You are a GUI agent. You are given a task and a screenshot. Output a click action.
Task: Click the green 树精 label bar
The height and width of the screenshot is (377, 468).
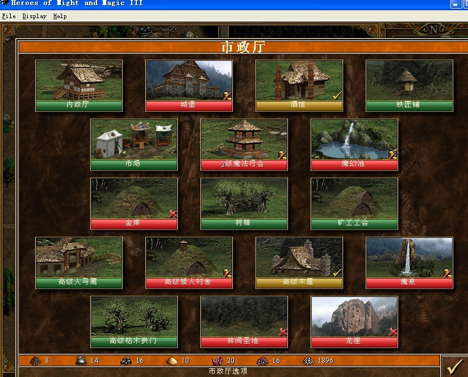pos(244,224)
